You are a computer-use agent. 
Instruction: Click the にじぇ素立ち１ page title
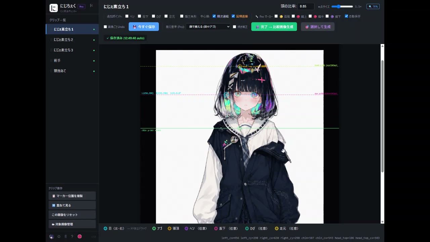[116, 6]
